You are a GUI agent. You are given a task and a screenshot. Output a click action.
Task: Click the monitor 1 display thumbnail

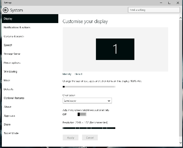(x=115, y=49)
